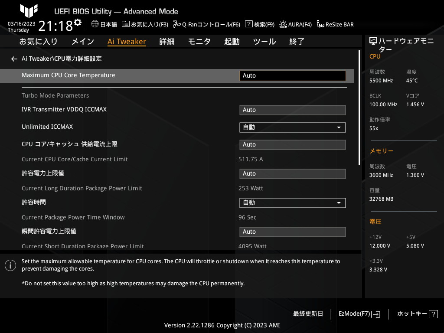Switch to EzMode(F7)
Viewport: 444px width, 333px height.
354,314
